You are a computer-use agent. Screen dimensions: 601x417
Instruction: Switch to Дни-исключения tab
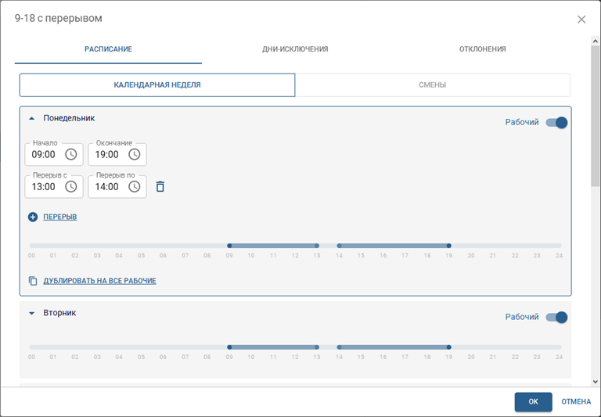point(295,49)
